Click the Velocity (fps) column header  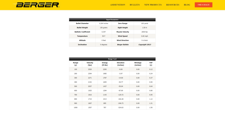90,64
